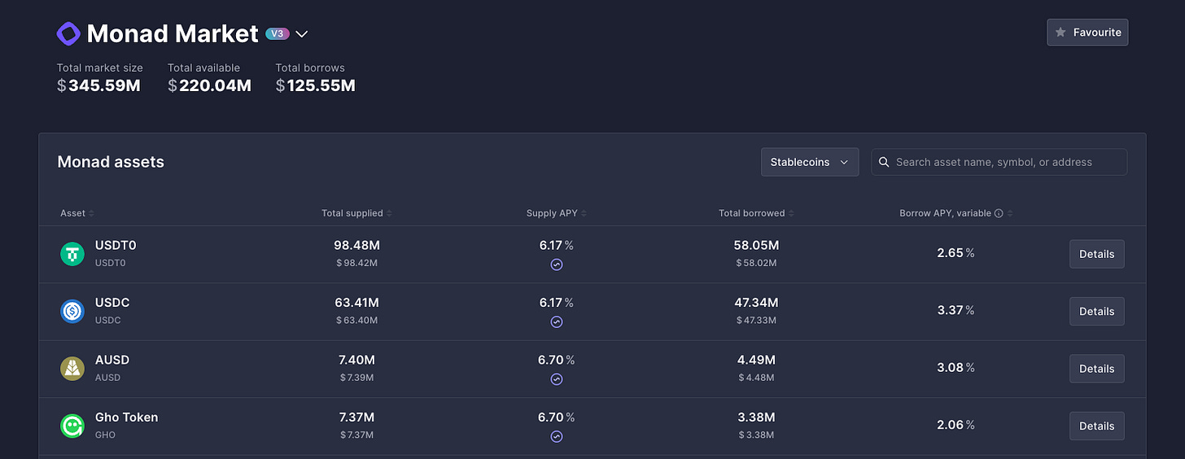The image size is (1185, 459).
Task: Click the supply APY trend icon for USDT0
Action: tap(557, 264)
